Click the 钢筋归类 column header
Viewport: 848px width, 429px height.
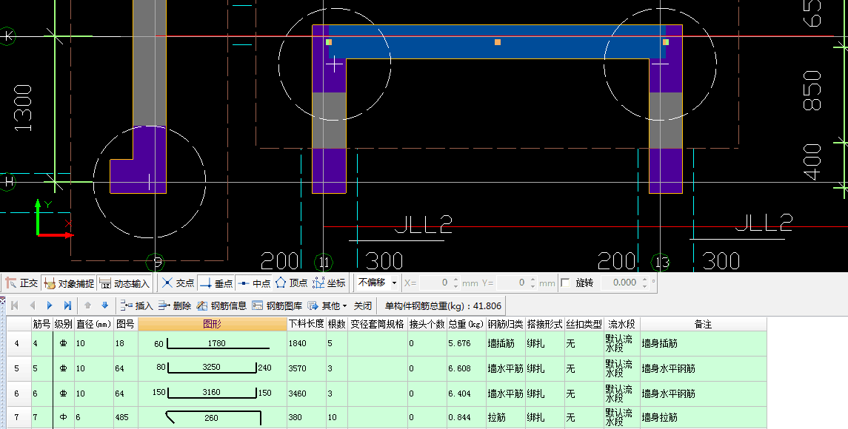point(505,324)
